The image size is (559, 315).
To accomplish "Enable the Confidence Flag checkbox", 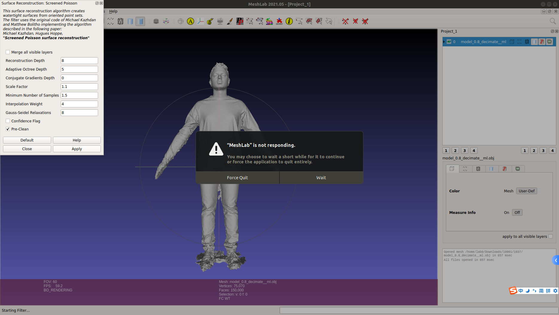I will pos(8,121).
